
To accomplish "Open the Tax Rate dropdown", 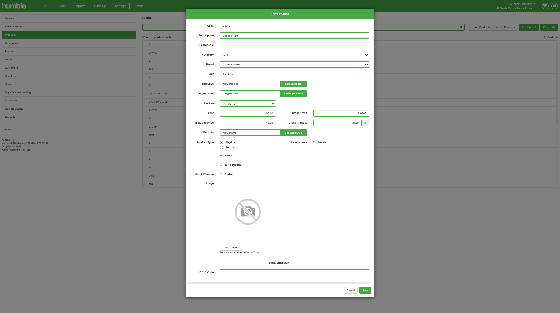I will coord(248,104).
